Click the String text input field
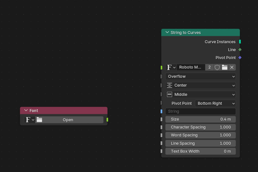 tap(200, 111)
